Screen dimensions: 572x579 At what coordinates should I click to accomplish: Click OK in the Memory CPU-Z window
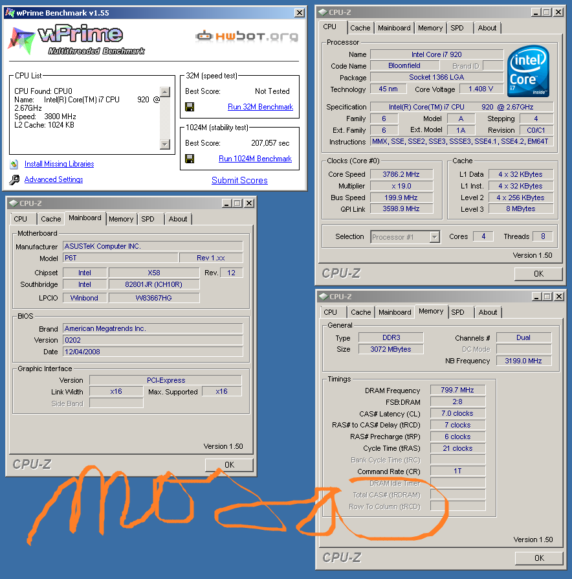point(539,558)
